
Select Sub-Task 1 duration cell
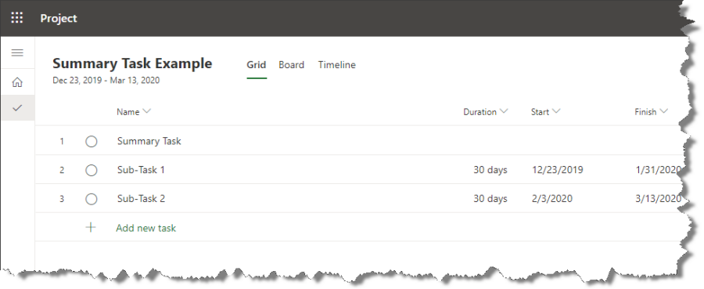490,170
